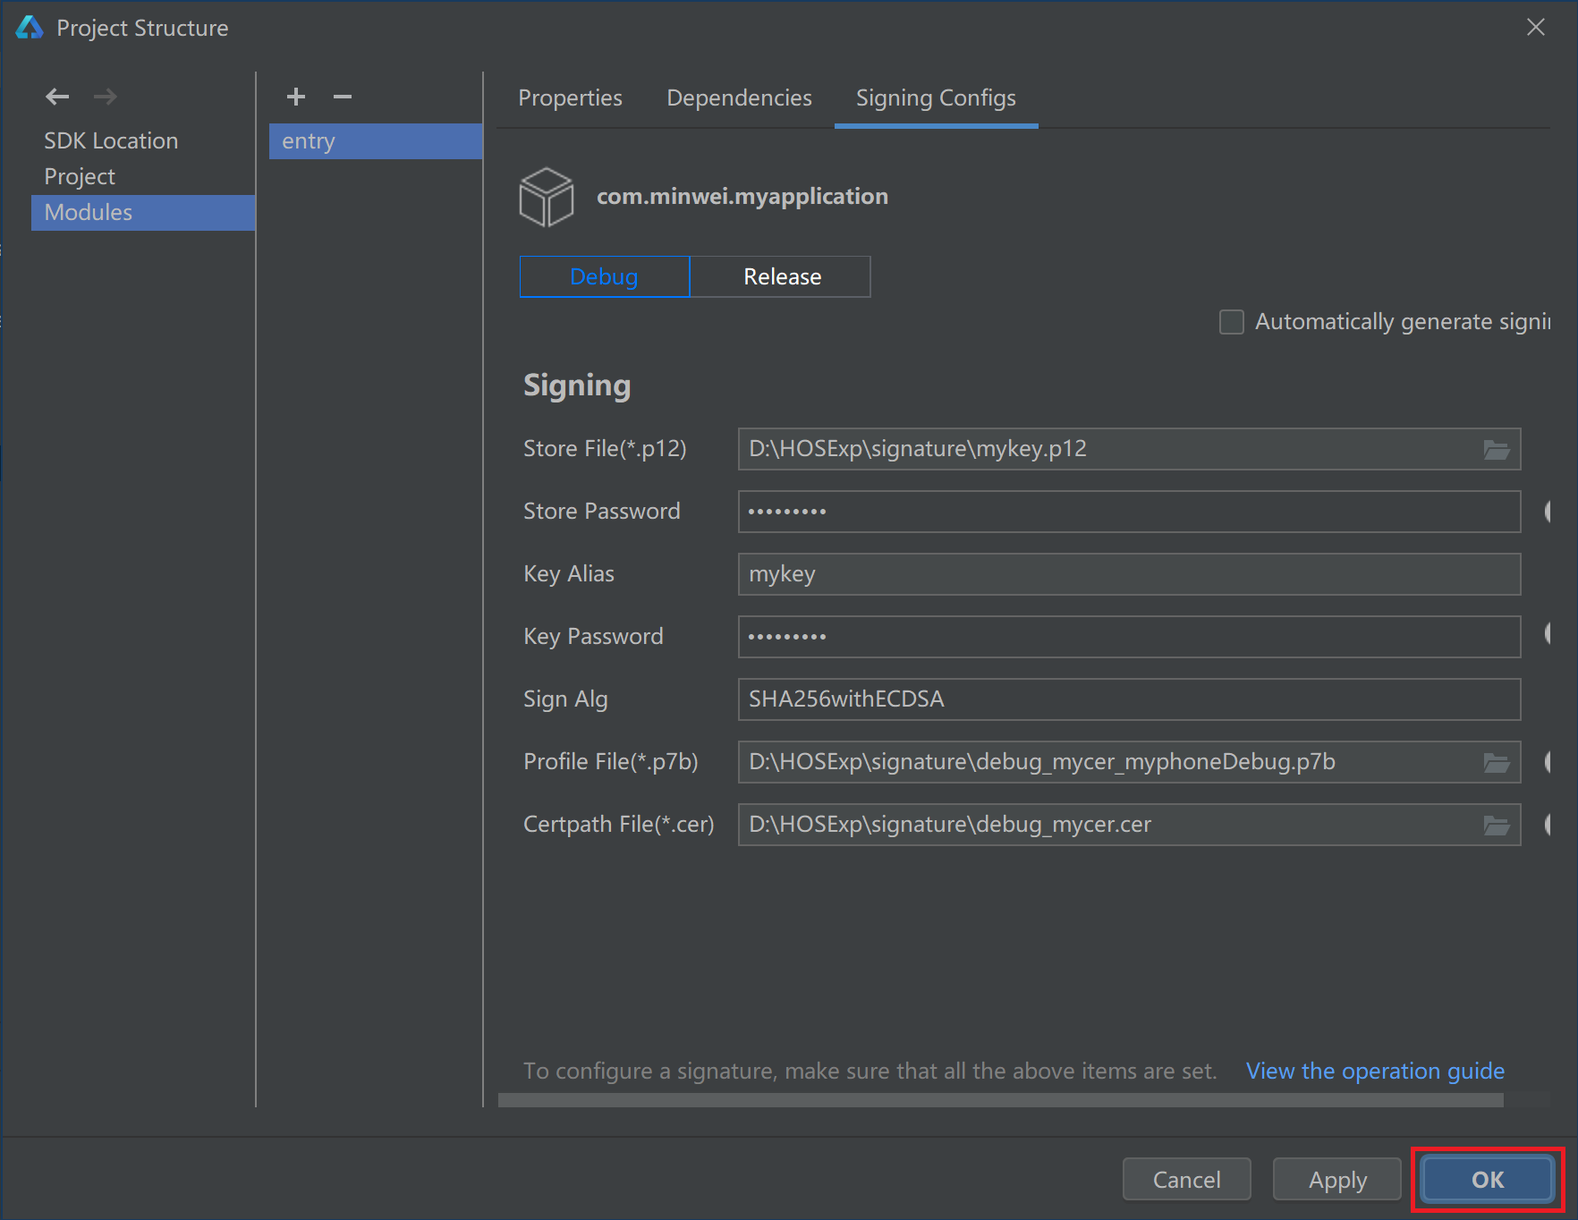
Task: Switch to Debug signing config
Action: (x=605, y=276)
